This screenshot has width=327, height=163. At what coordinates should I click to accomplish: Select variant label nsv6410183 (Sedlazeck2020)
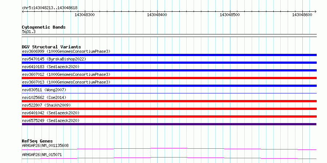[51, 67]
